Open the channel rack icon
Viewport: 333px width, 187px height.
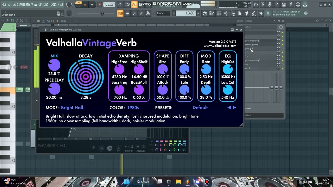point(219,13)
